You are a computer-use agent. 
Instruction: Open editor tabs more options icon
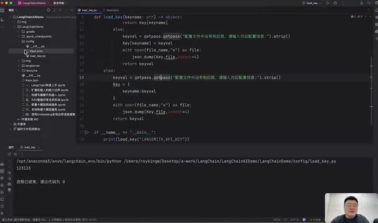point(369,10)
